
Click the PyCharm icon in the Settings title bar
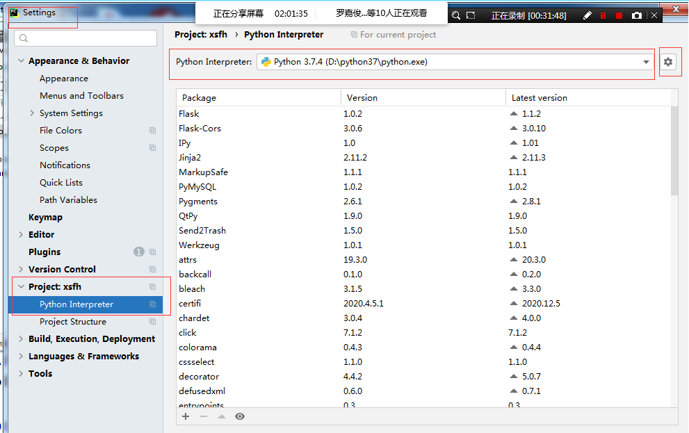pos(15,13)
